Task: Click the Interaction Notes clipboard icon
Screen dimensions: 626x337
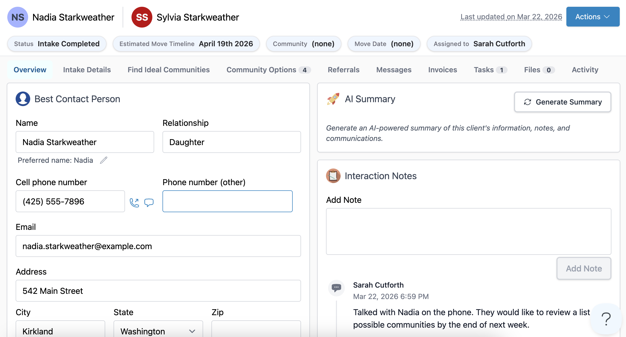Action: click(x=333, y=176)
